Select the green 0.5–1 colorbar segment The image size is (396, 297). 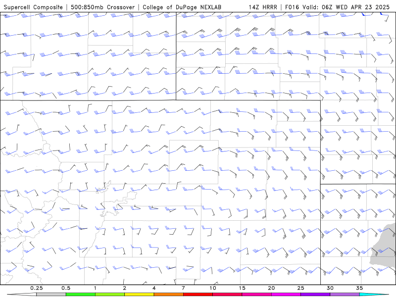pos(81,295)
